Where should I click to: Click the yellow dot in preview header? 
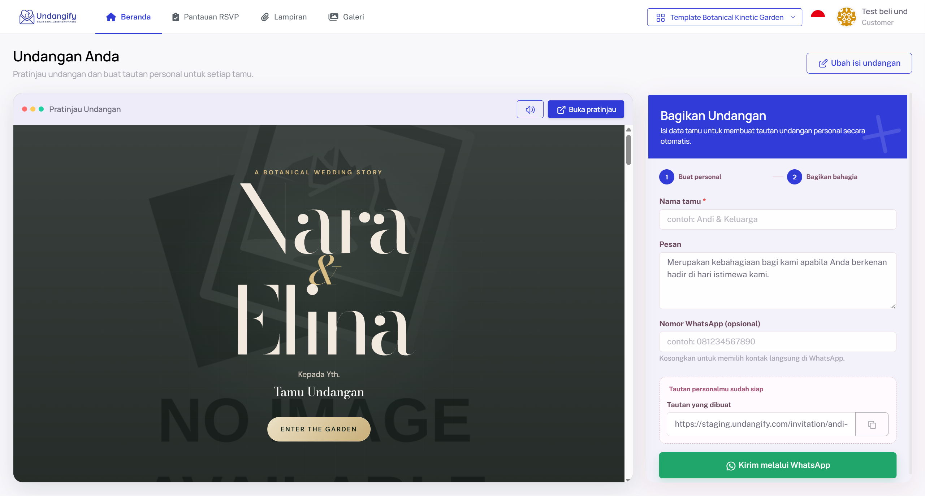[33, 109]
